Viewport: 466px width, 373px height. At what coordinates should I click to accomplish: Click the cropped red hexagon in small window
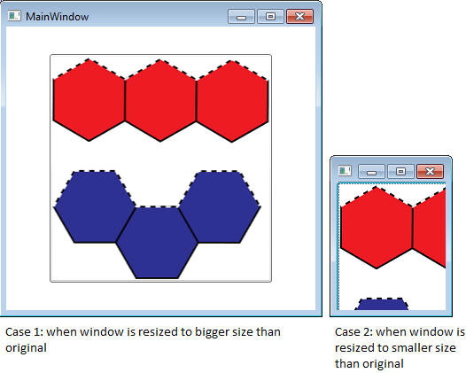[x=429, y=229]
